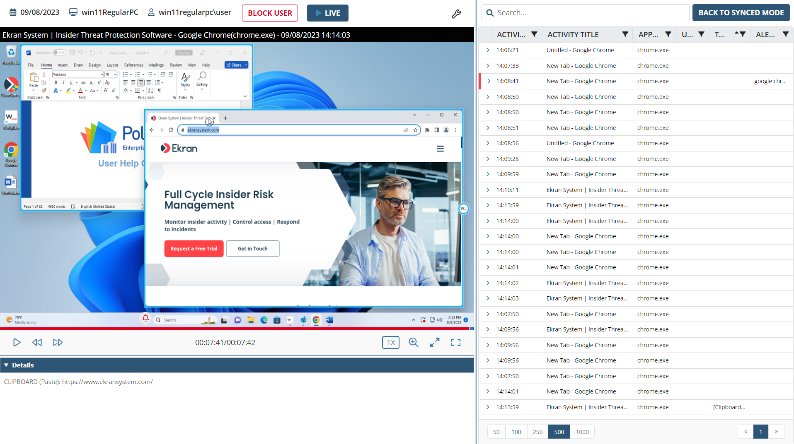Click the rewind playback icon
This screenshot has width=794, height=444.
[37, 342]
